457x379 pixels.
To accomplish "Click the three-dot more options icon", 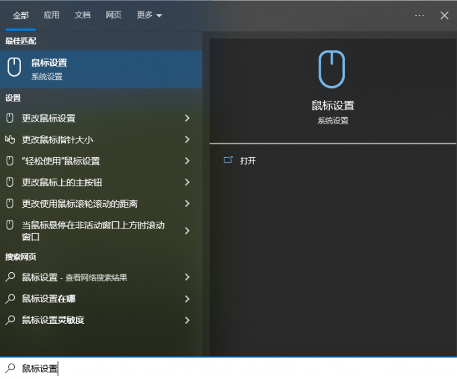I will pyautogui.click(x=419, y=15).
